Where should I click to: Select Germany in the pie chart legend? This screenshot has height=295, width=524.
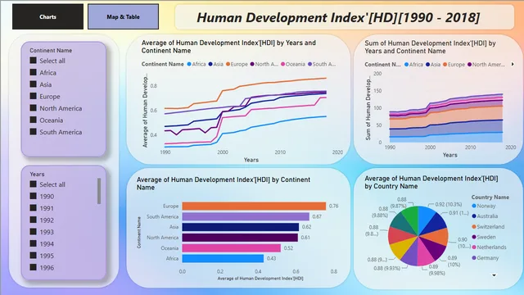(486, 258)
